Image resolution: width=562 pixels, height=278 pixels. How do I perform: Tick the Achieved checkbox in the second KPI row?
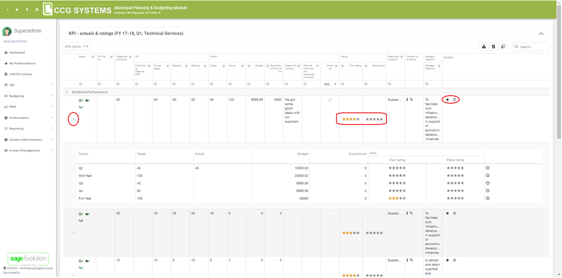click(x=330, y=214)
